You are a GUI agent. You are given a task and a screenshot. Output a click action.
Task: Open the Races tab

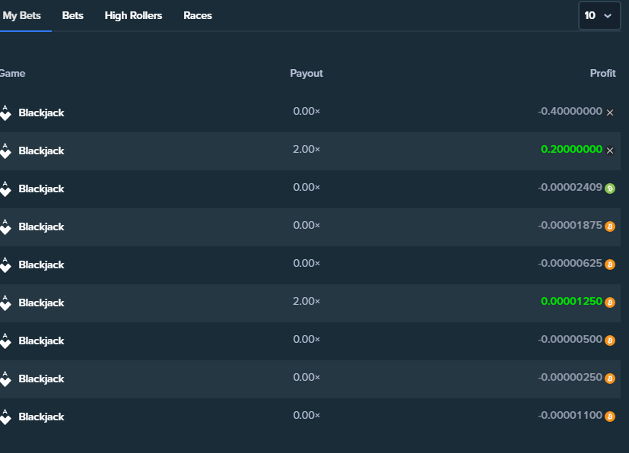pos(198,15)
